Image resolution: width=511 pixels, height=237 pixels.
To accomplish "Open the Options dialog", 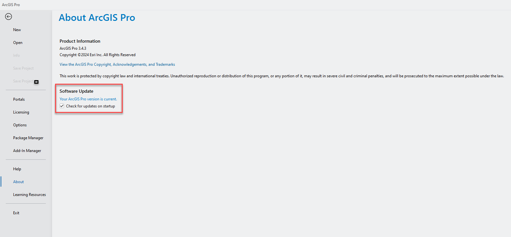I will 20,125.
